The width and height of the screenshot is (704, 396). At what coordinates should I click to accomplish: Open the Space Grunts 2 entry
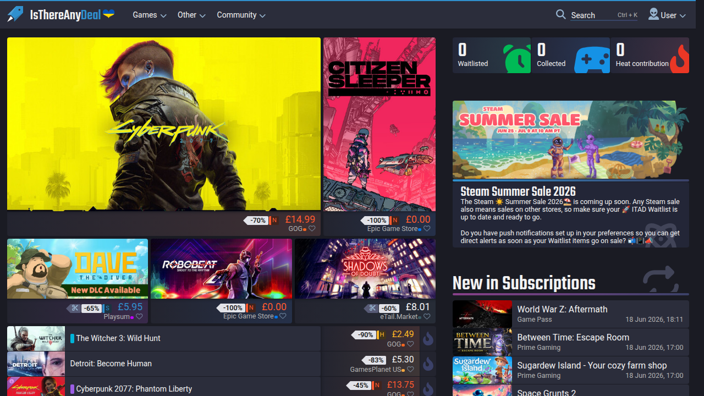(571, 391)
